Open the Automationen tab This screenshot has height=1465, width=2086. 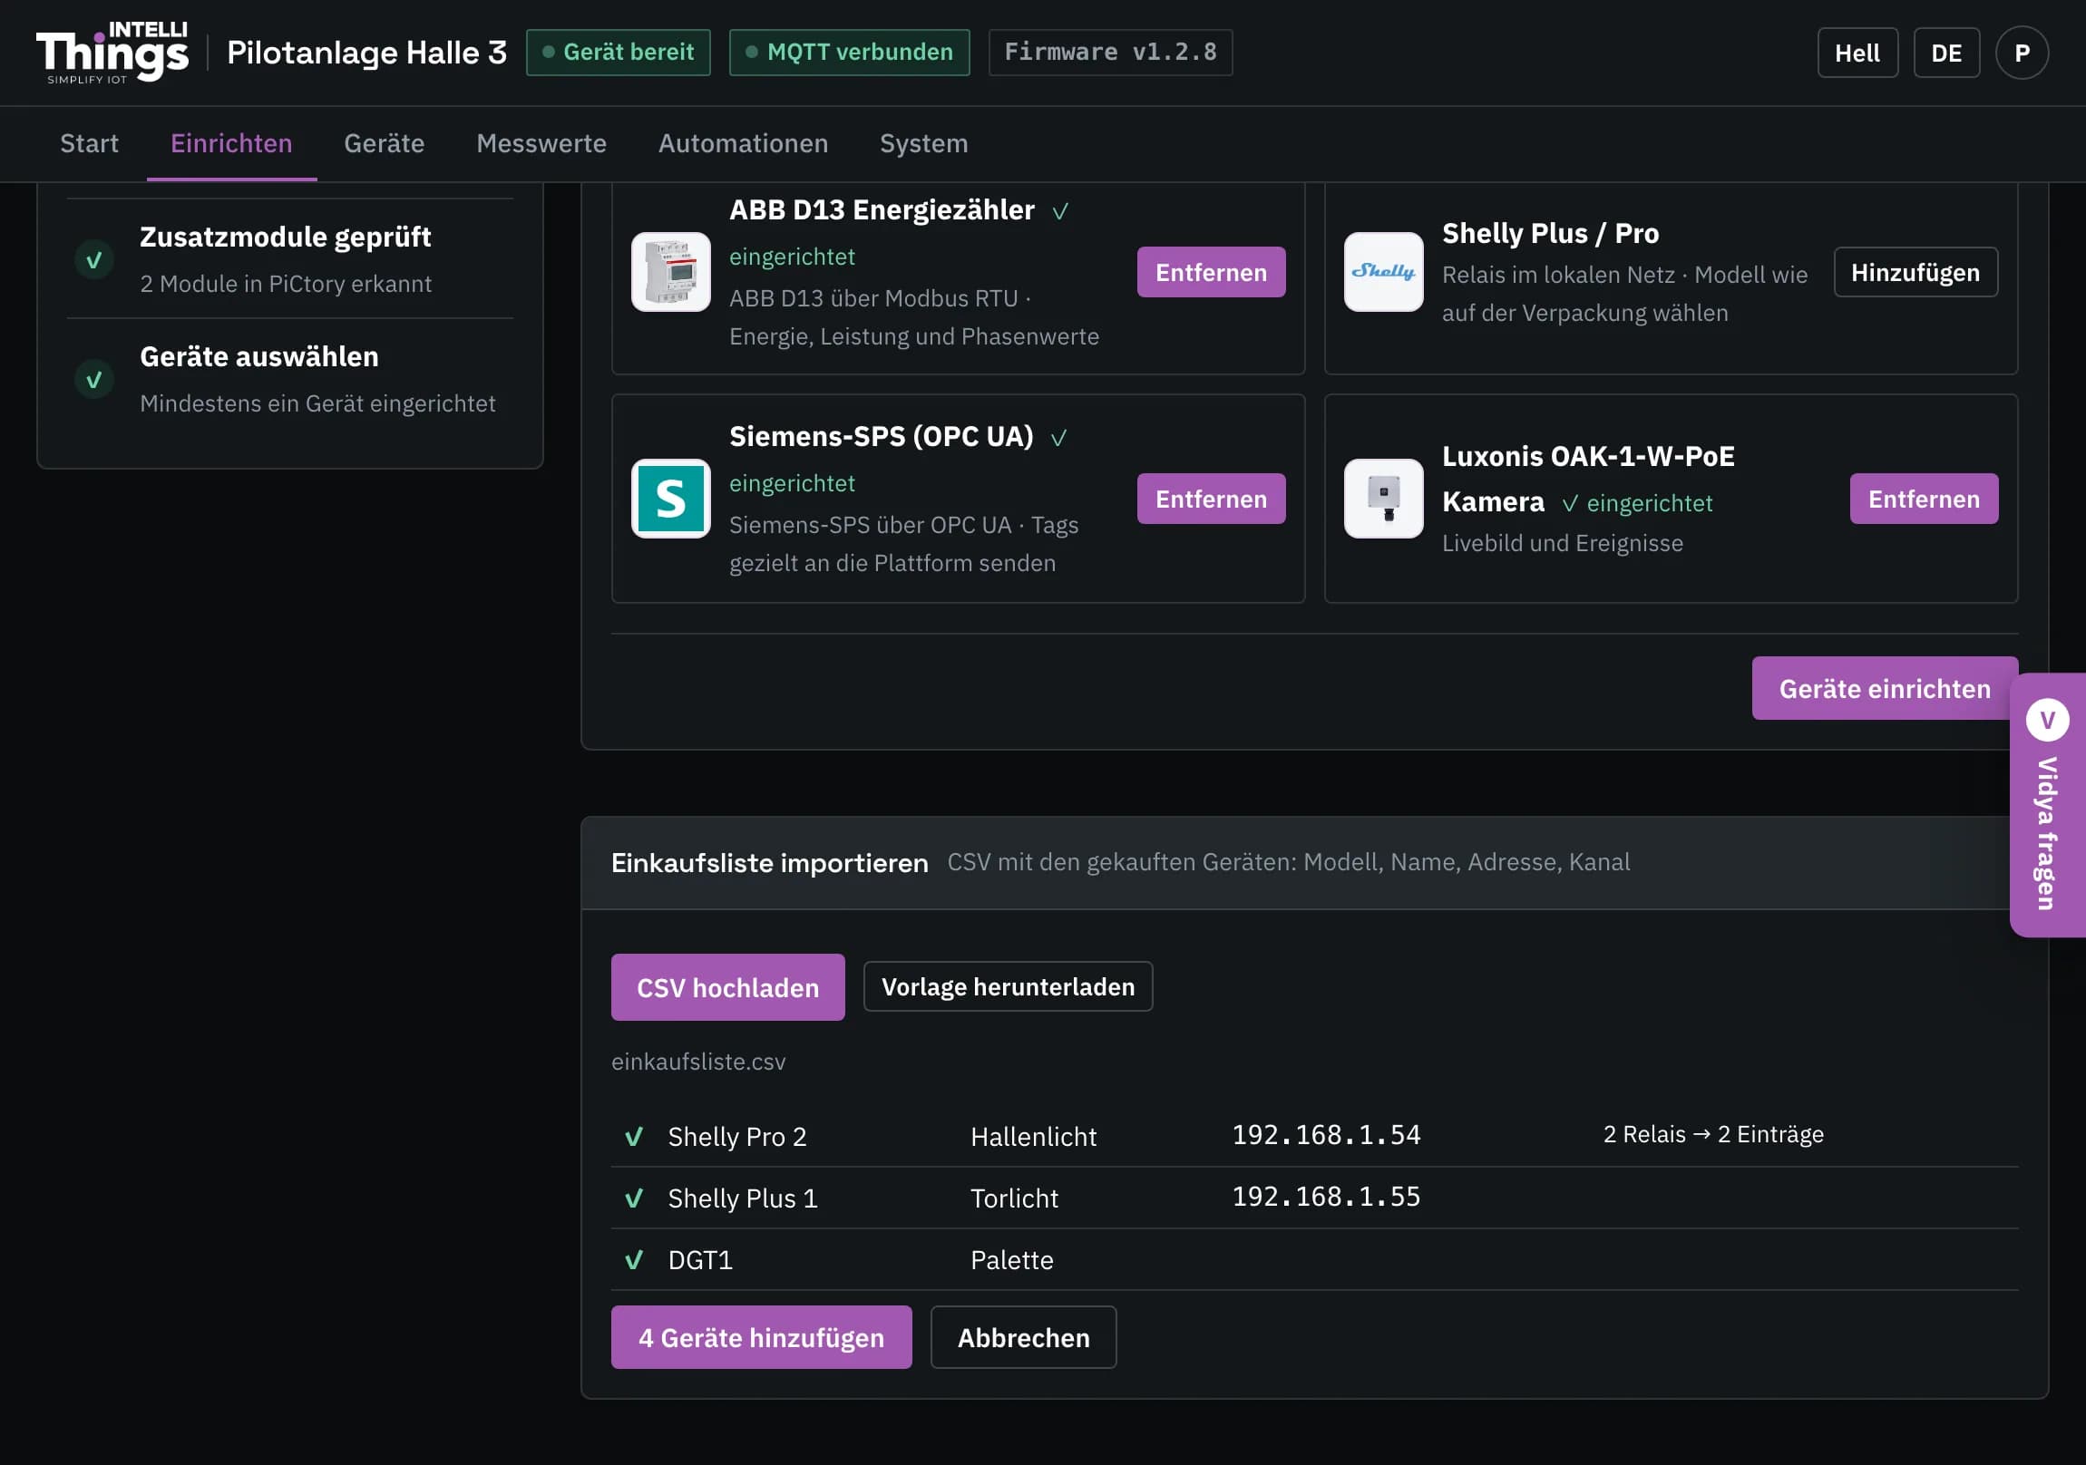click(x=743, y=143)
